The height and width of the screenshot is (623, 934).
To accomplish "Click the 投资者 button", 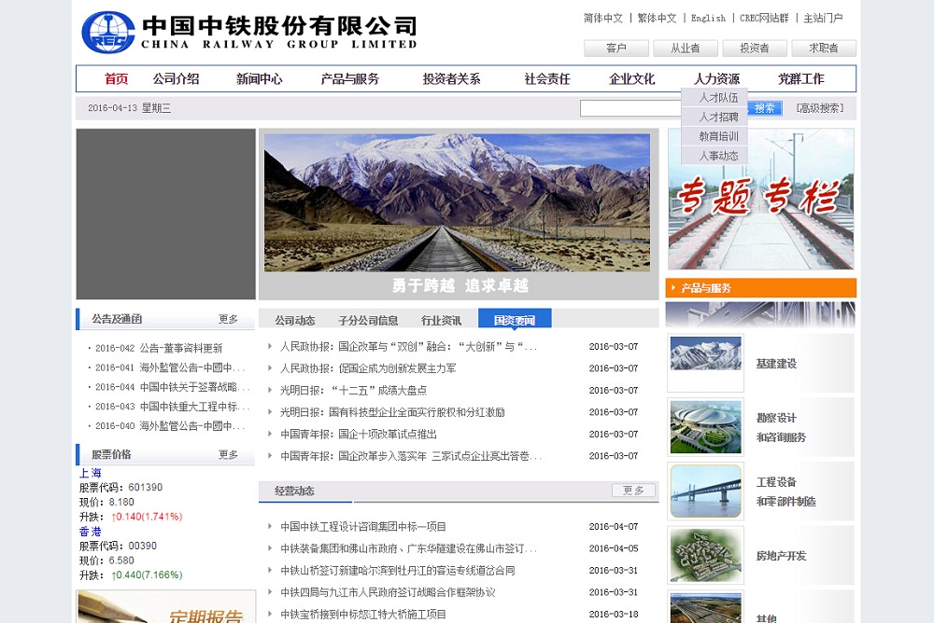I will point(754,48).
